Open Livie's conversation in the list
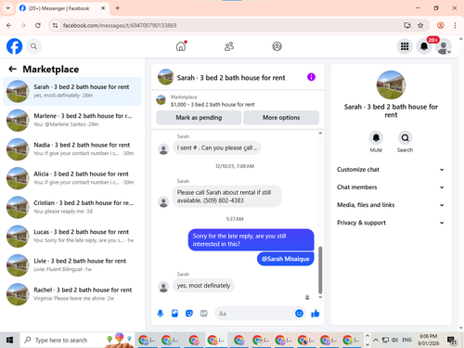 [x=72, y=265]
